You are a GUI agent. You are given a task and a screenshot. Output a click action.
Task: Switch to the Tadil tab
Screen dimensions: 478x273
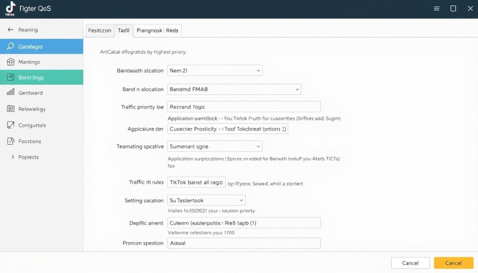pos(123,30)
